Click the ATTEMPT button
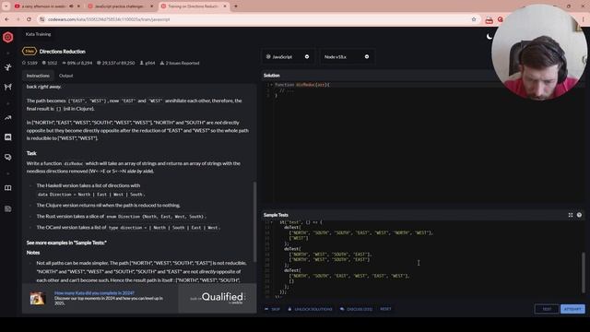The height and width of the screenshot is (332, 590). [x=572, y=309]
